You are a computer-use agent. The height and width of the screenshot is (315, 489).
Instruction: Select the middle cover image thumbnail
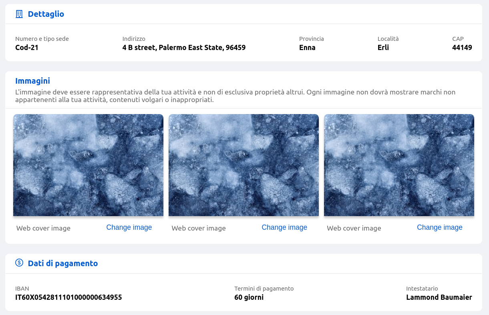[x=243, y=165]
